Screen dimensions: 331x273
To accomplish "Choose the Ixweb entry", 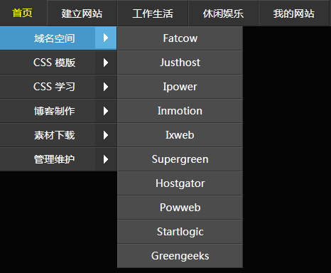I will (180, 135).
